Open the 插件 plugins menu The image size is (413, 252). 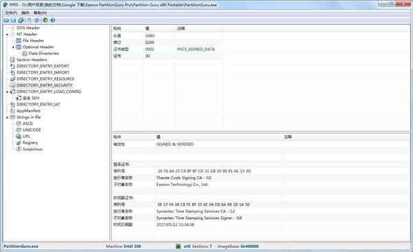25,13
